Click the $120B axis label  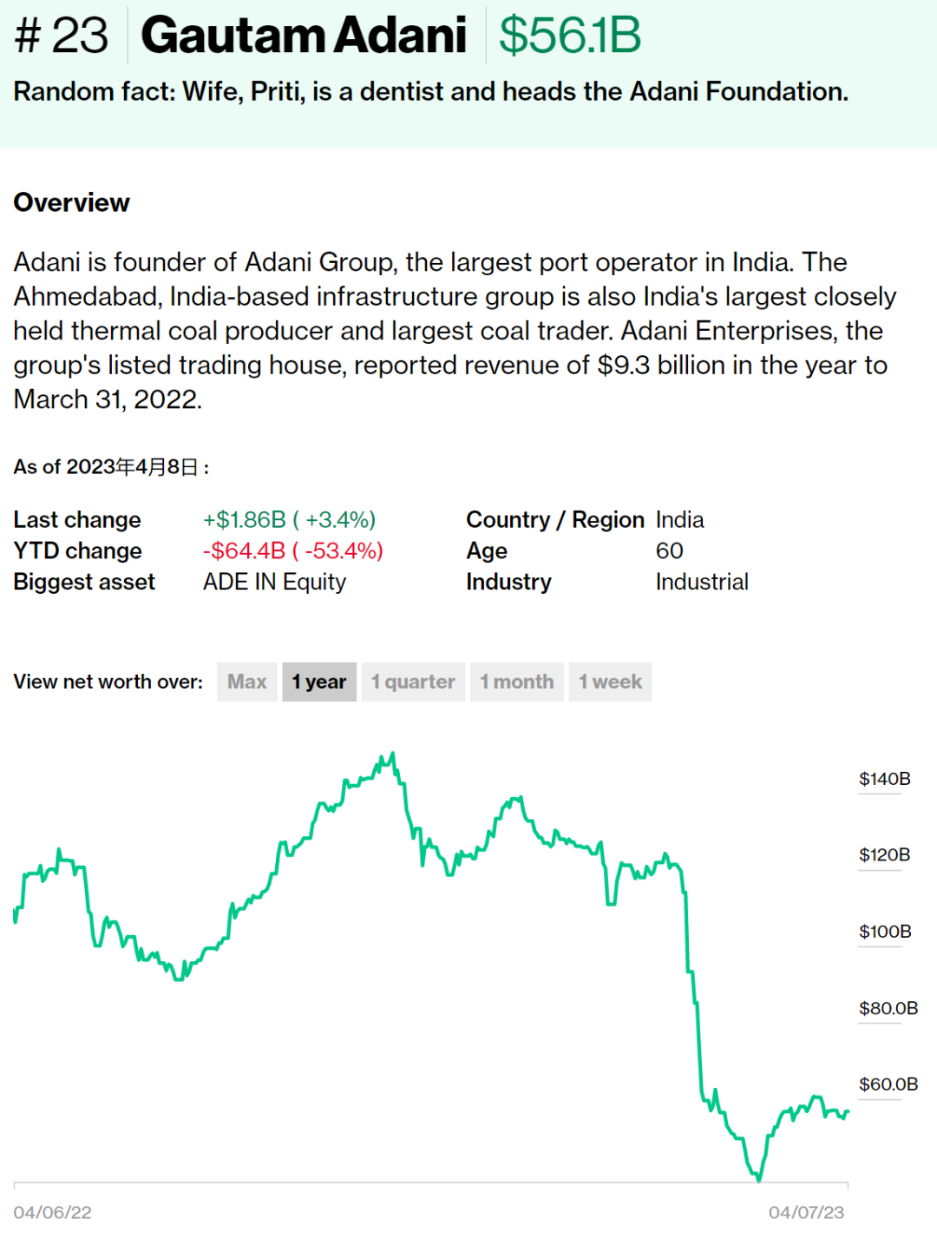(884, 855)
